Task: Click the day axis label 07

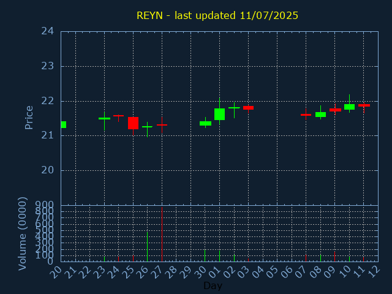Action: [x=301, y=272]
